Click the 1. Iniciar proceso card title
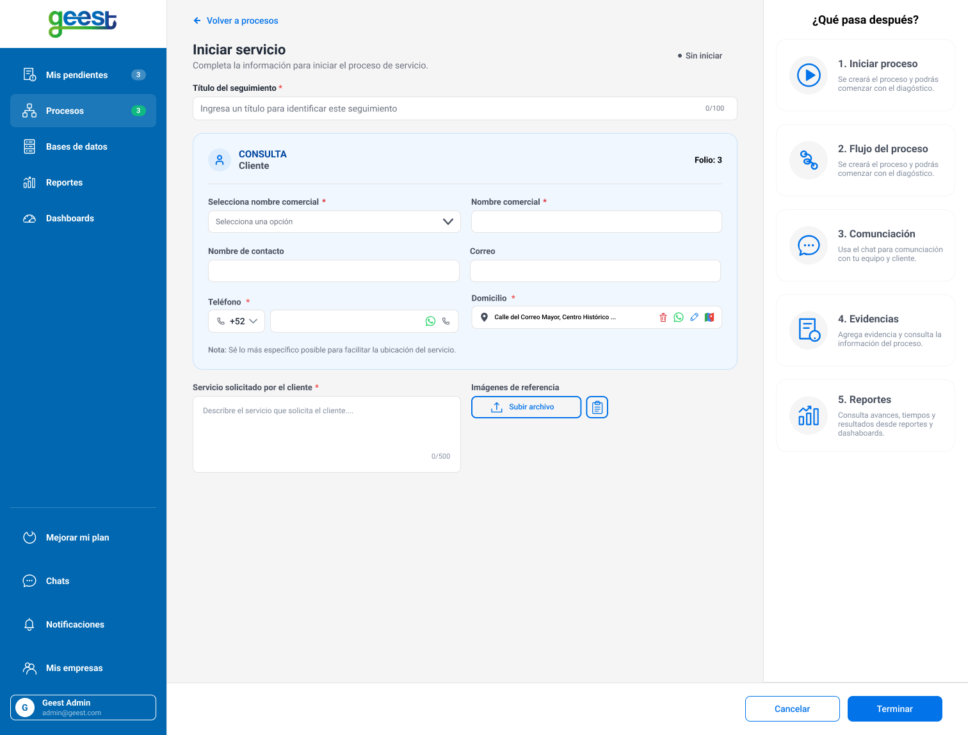 [x=878, y=64]
